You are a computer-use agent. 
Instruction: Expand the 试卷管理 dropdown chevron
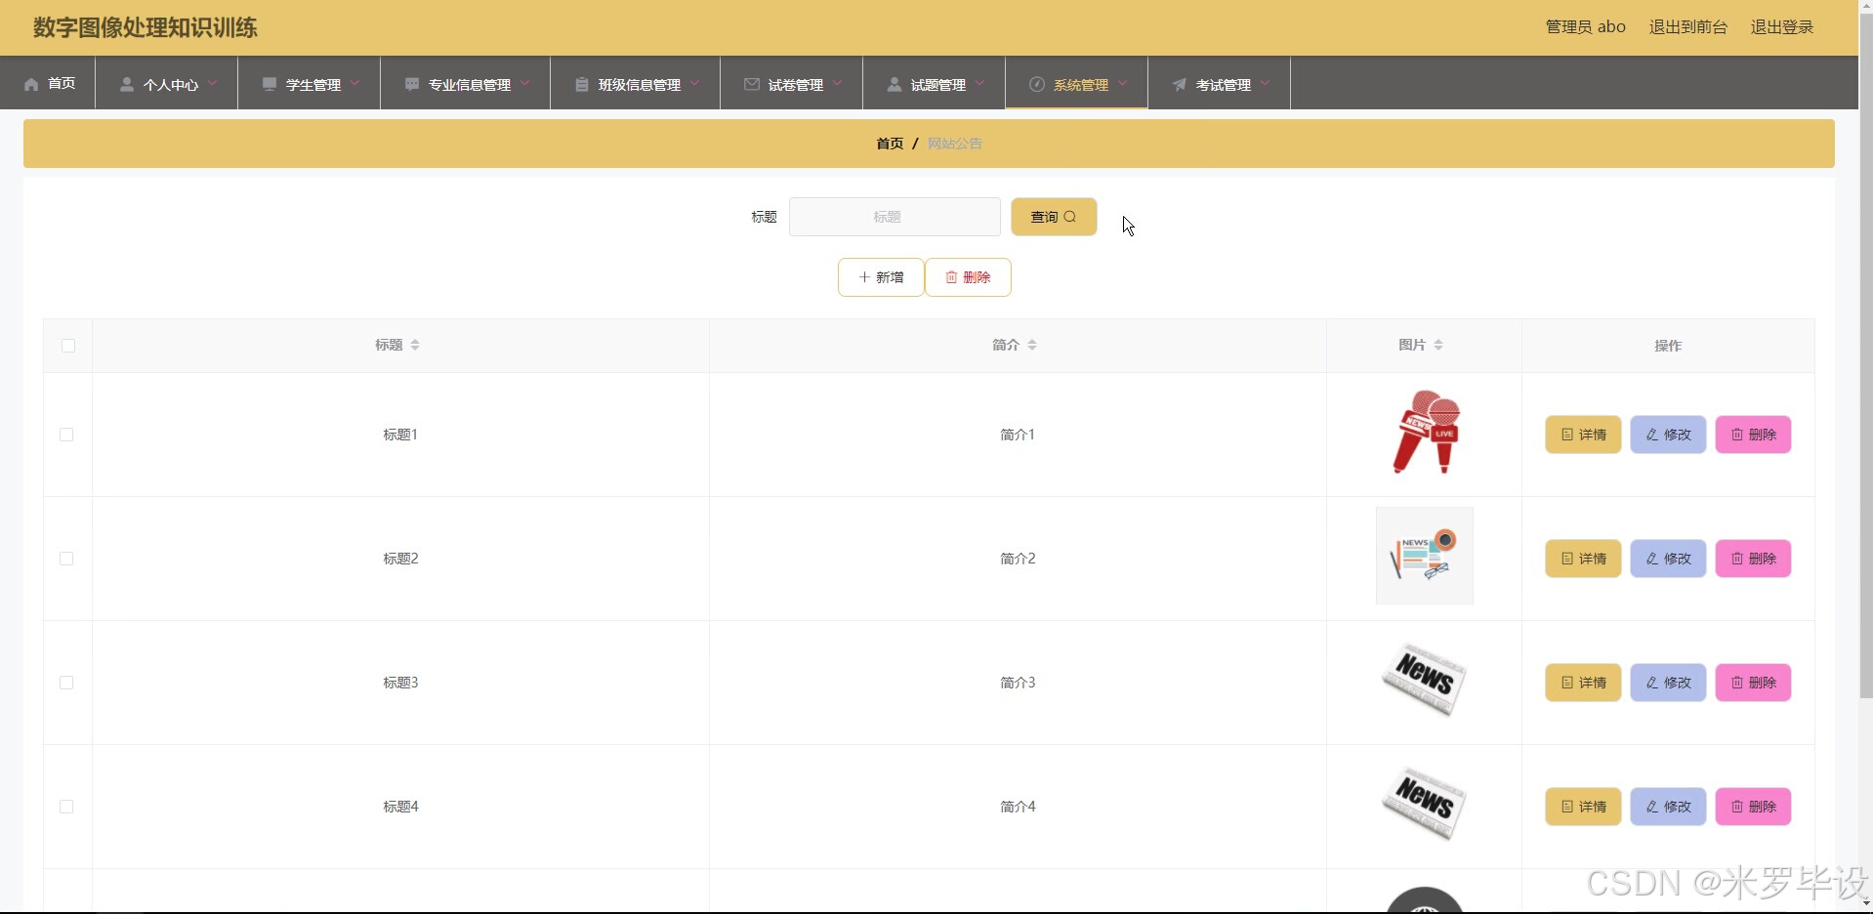837,84
